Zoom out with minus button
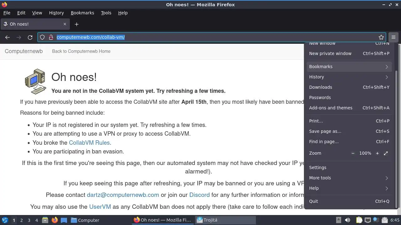The image size is (401, 225). point(353,153)
